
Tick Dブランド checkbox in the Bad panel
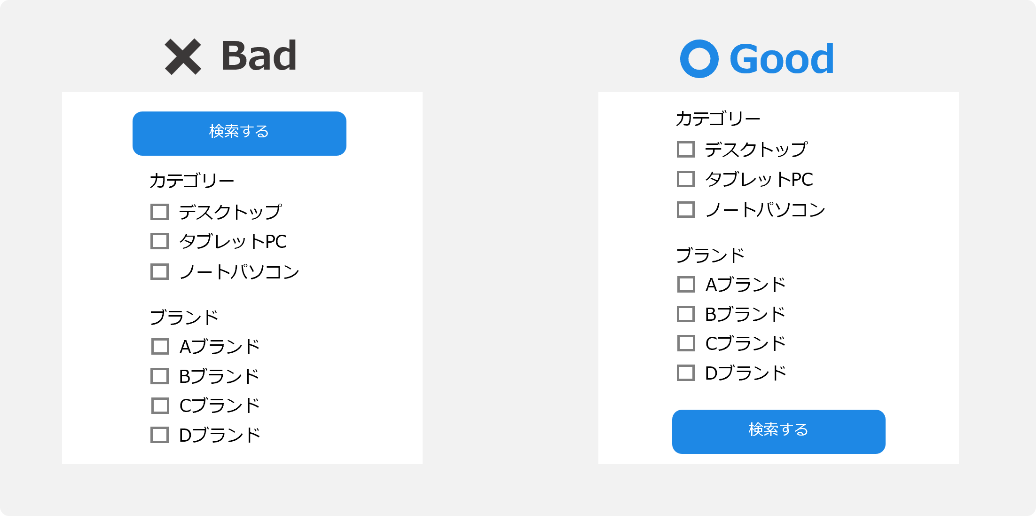click(x=160, y=435)
